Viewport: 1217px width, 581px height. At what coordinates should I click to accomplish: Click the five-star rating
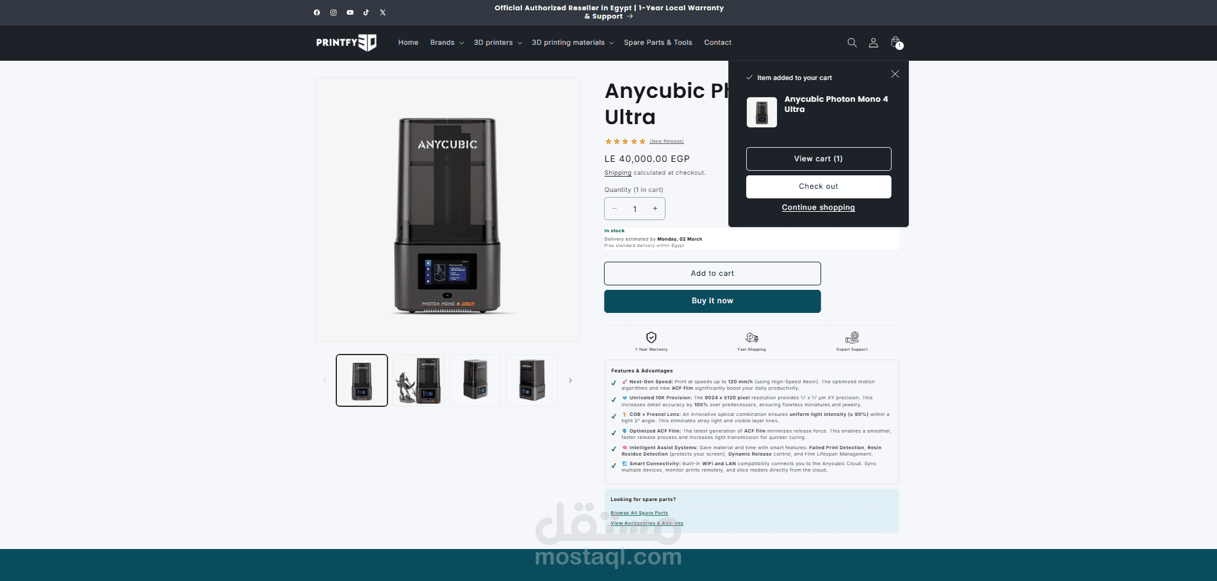[x=625, y=141]
